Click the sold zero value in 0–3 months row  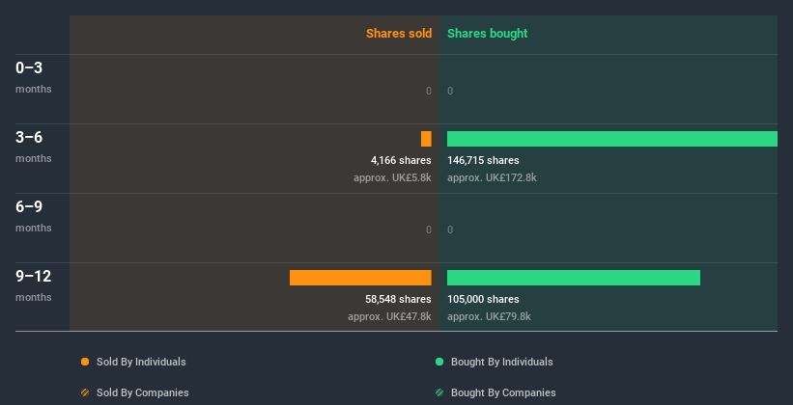coord(429,91)
